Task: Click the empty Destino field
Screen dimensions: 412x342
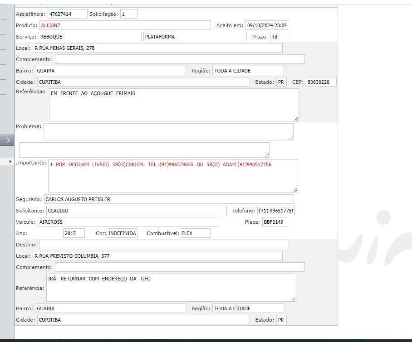Action: [164, 245]
